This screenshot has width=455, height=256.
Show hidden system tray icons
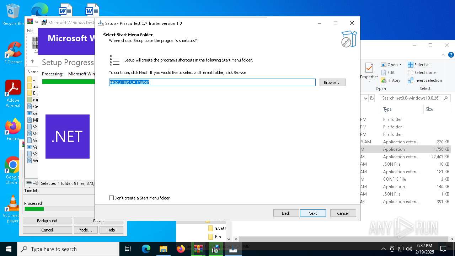point(383,249)
